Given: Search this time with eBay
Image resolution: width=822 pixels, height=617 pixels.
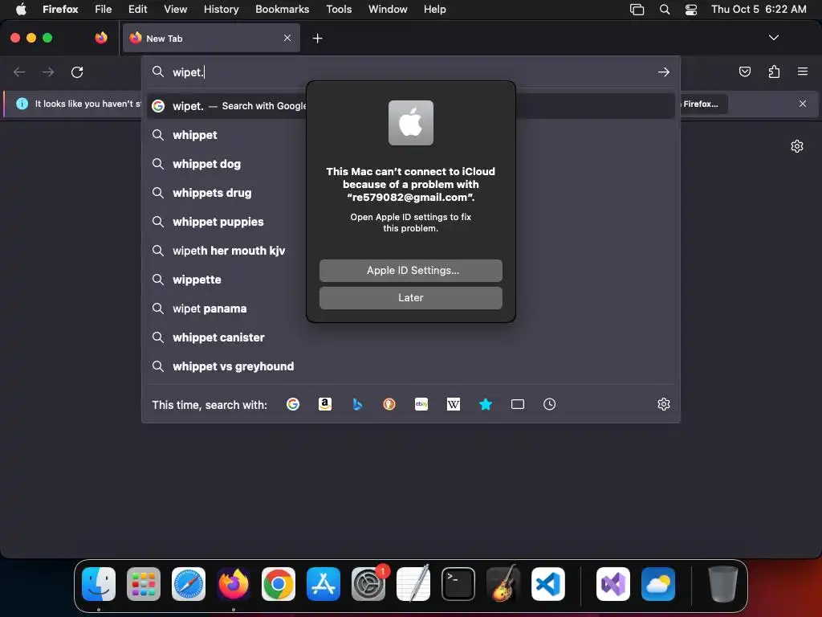Looking at the screenshot, I should click(x=421, y=404).
